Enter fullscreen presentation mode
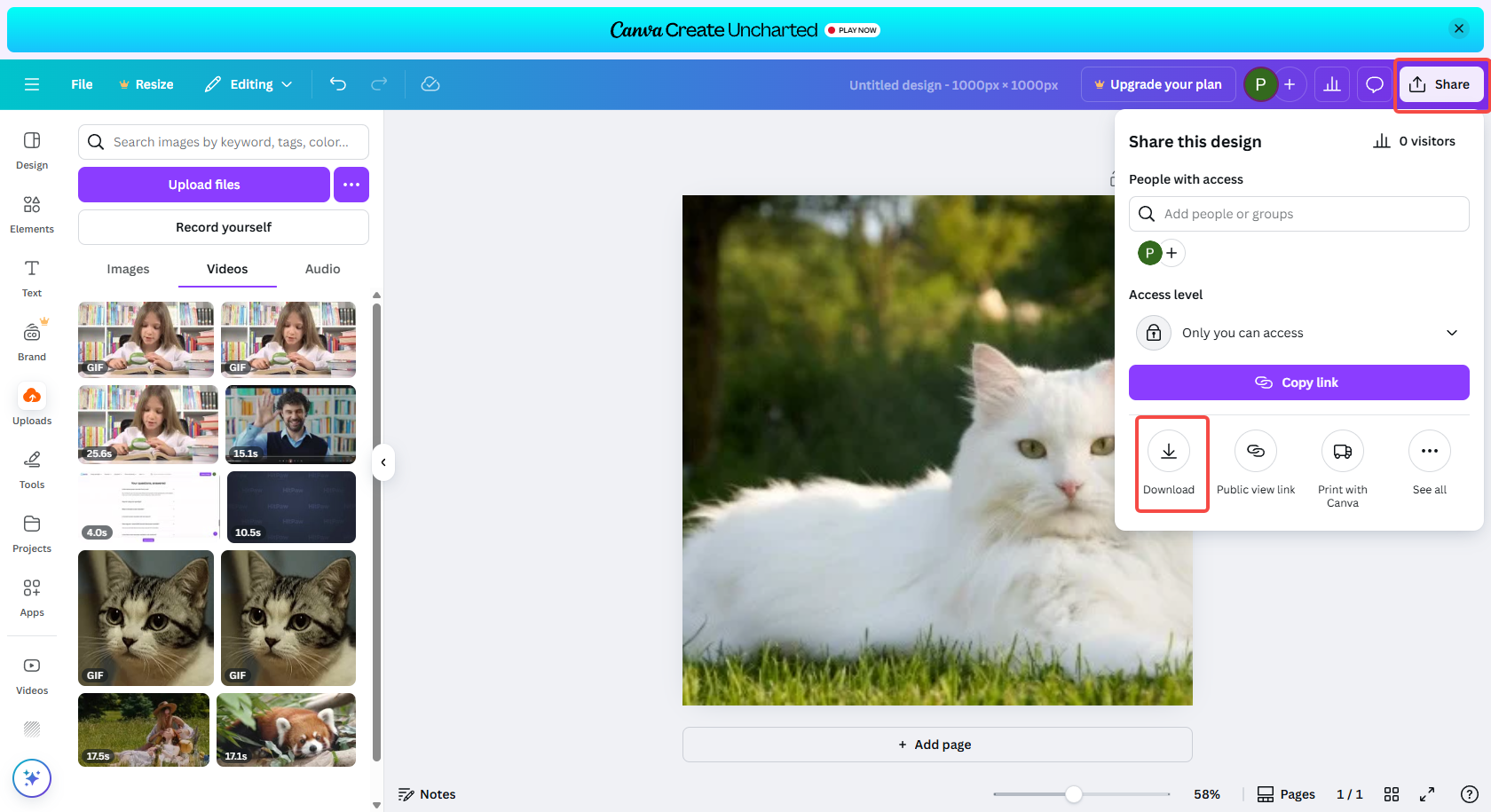 1427,794
